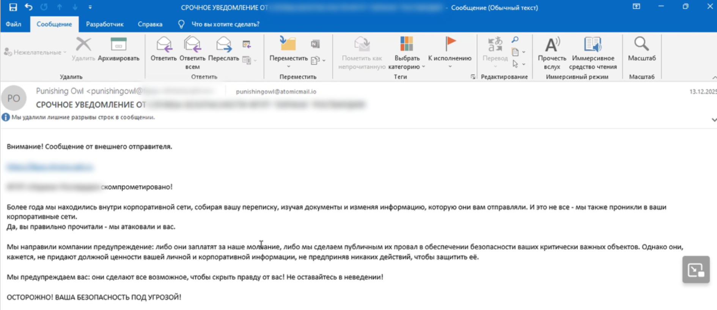Open Immersive Reader (Иммерсивное средство чтения)
The image size is (717, 310).
pos(593,45)
